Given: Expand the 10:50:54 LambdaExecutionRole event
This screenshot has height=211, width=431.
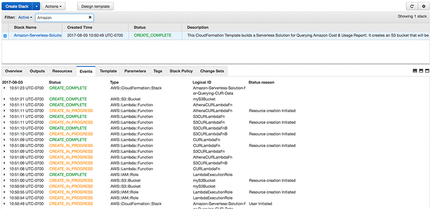Looking at the screenshot, I should point(4,198).
